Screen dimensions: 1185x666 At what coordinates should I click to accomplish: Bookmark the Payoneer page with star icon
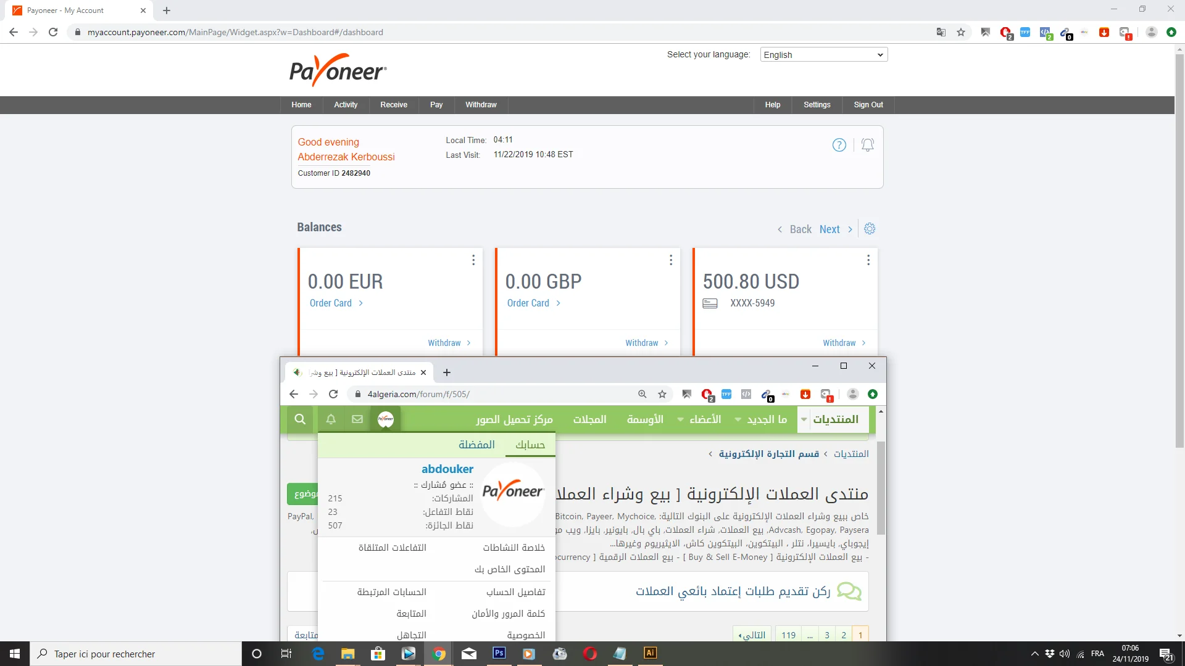click(961, 32)
